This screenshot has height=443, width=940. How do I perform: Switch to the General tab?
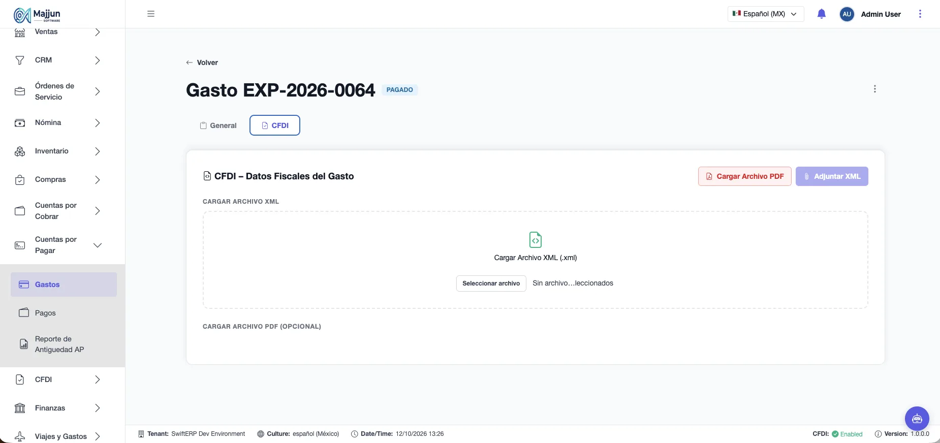point(218,125)
